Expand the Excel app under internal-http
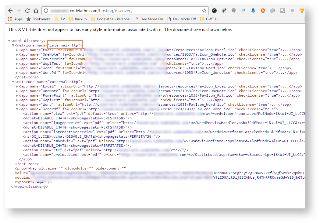 pyautogui.click(x=17, y=50)
